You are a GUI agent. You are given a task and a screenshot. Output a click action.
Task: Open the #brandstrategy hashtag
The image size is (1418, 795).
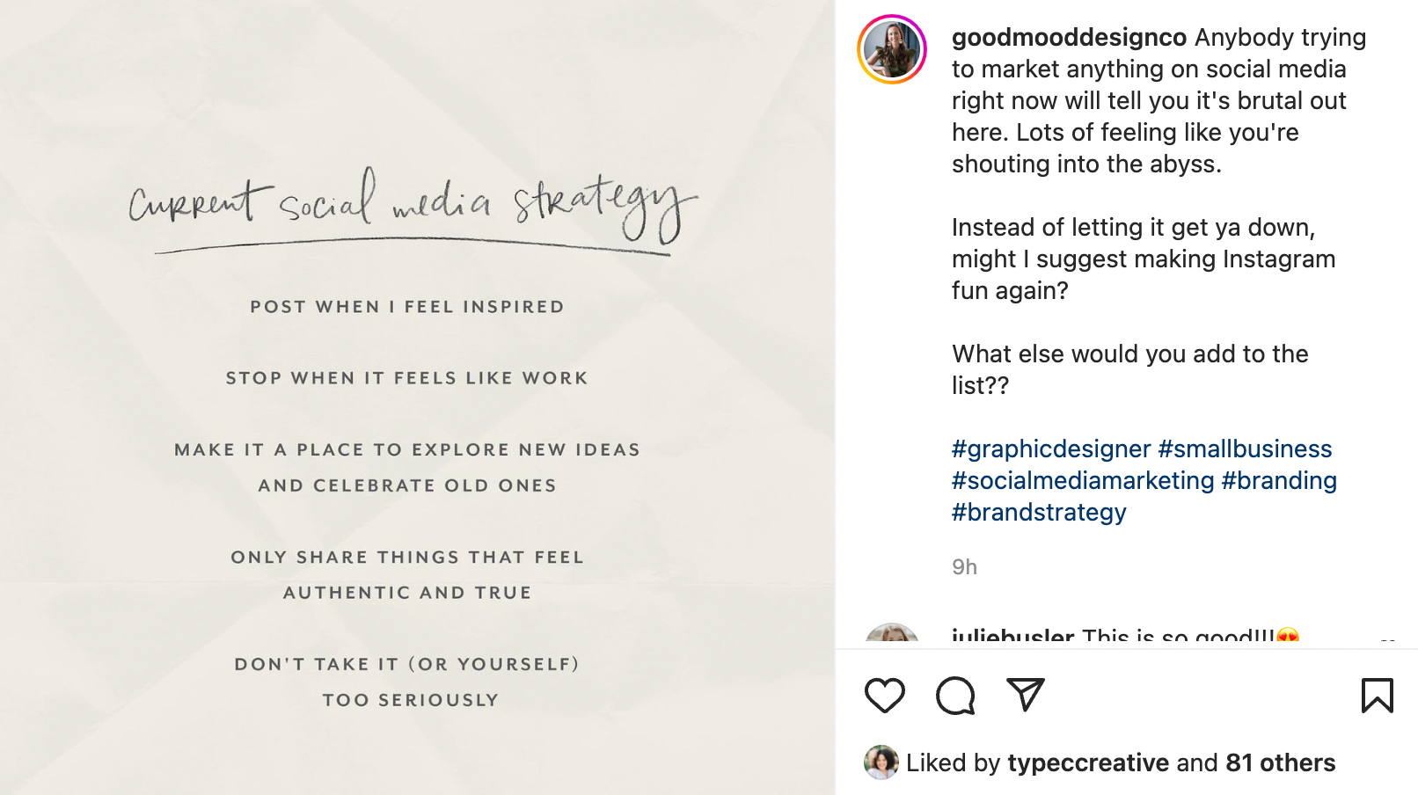pyautogui.click(x=1039, y=512)
